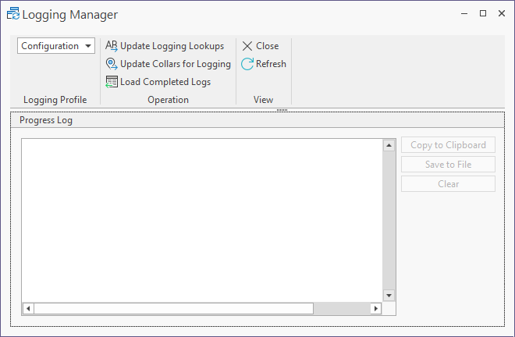Image resolution: width=515 pixels, height=337 pixels.
Task: Click the Clear button
Action: point(448,184)
